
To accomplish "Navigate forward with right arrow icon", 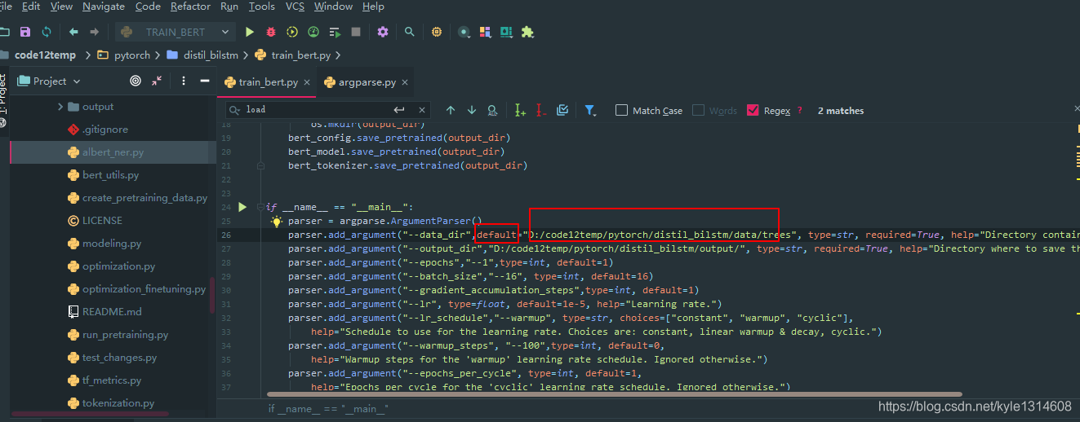I will pos(95,33).
